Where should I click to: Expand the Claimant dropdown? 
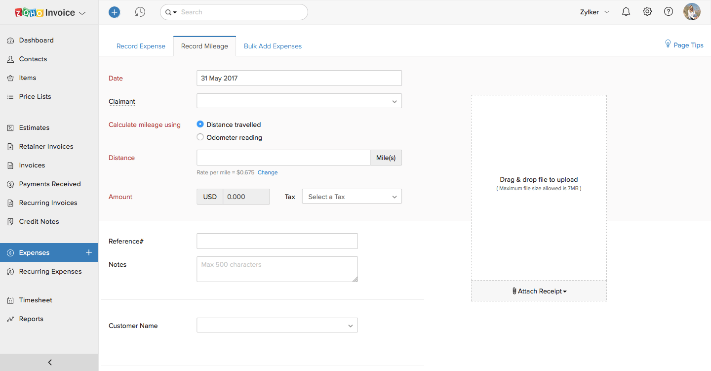[299, 101]
